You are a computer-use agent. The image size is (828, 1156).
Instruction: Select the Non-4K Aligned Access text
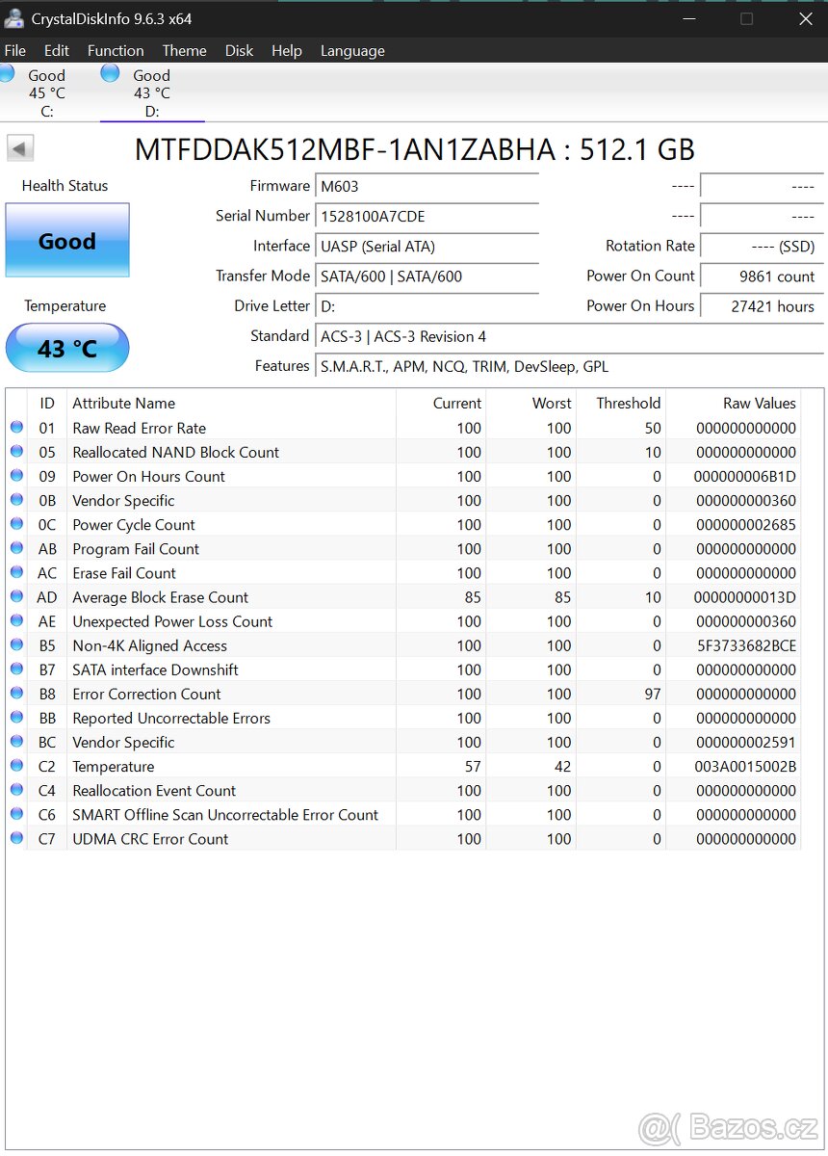click(149, 645)
